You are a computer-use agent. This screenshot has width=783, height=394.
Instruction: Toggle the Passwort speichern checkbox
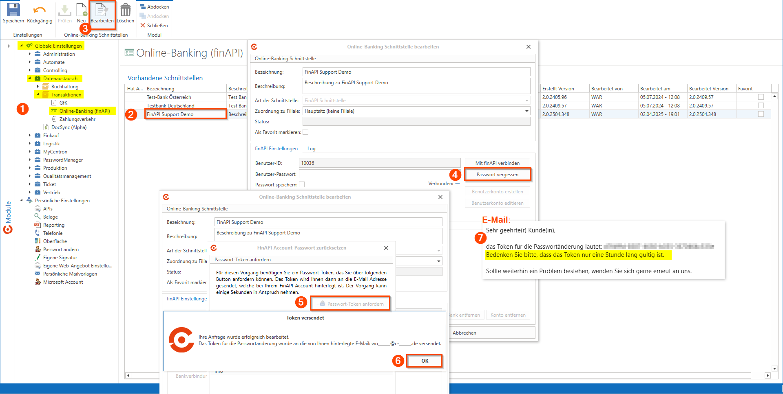point(302,185)
